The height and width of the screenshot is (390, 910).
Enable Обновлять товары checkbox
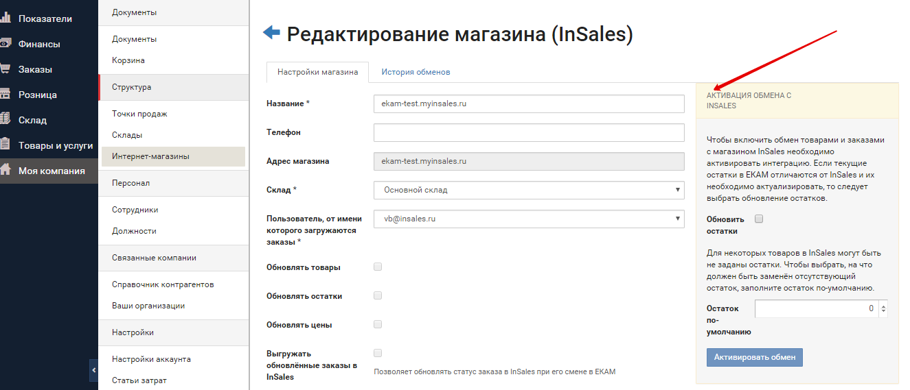(378, 267)
